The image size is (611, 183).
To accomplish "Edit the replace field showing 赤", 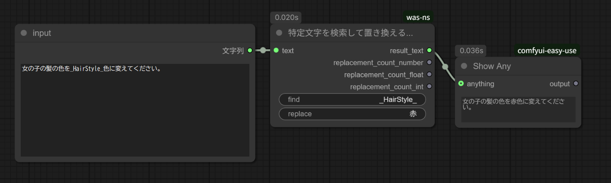I will 352,114.
